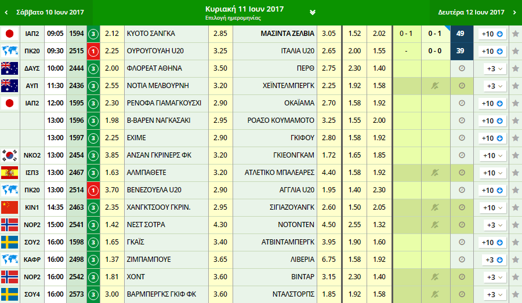522x303 pixels.
Task: Mute notifications for Νότια Μελβούρνη match
Action: click(434, 86)
